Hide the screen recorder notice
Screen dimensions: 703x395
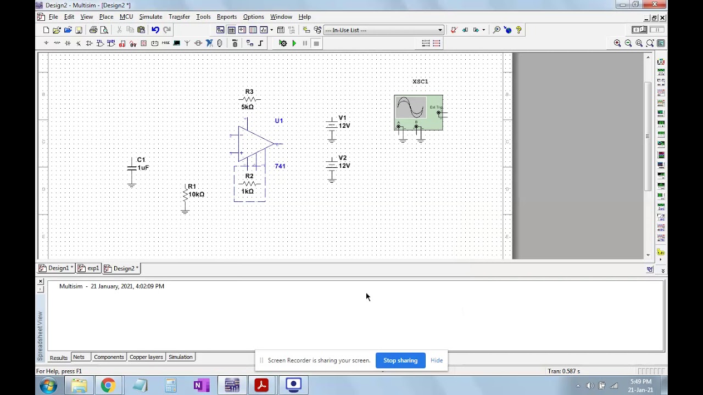point(437,360)
